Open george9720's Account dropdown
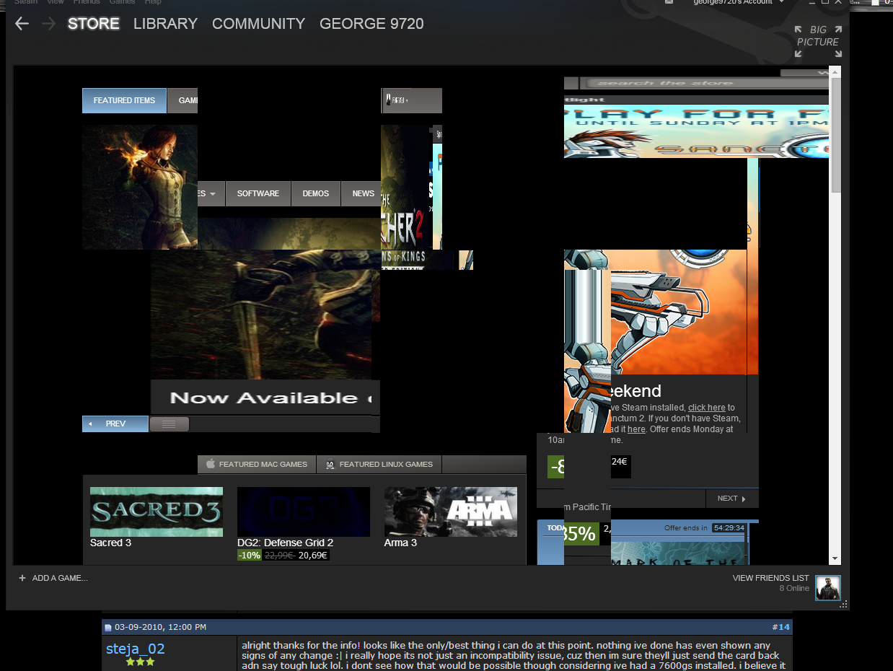 (737, 2)
